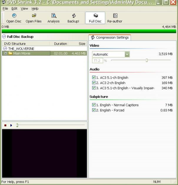Click the green disc capacity bar
This screenshot has height=185, width=178.
89,31
